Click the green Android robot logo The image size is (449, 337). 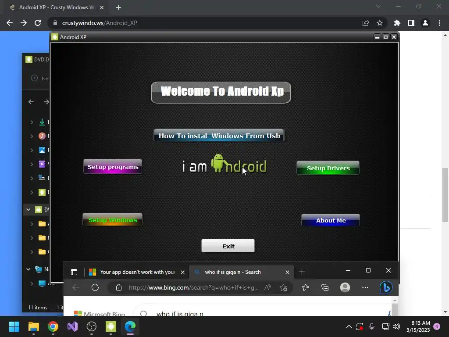217,163
